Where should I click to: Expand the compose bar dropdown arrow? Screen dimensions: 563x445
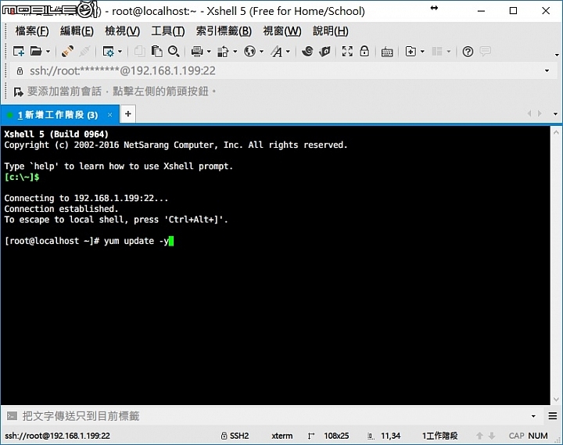(533, 416)
